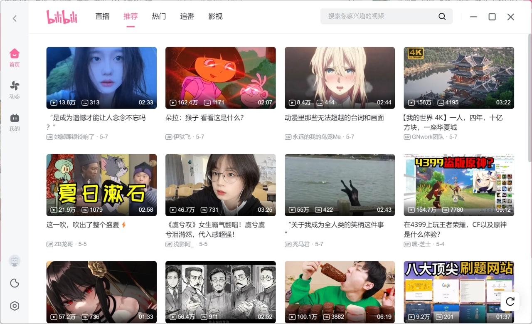Toggle dark mode with moon icon
The width and height of the screenshot is (532, 324).
pyautogui.click(x=15, y=283)
